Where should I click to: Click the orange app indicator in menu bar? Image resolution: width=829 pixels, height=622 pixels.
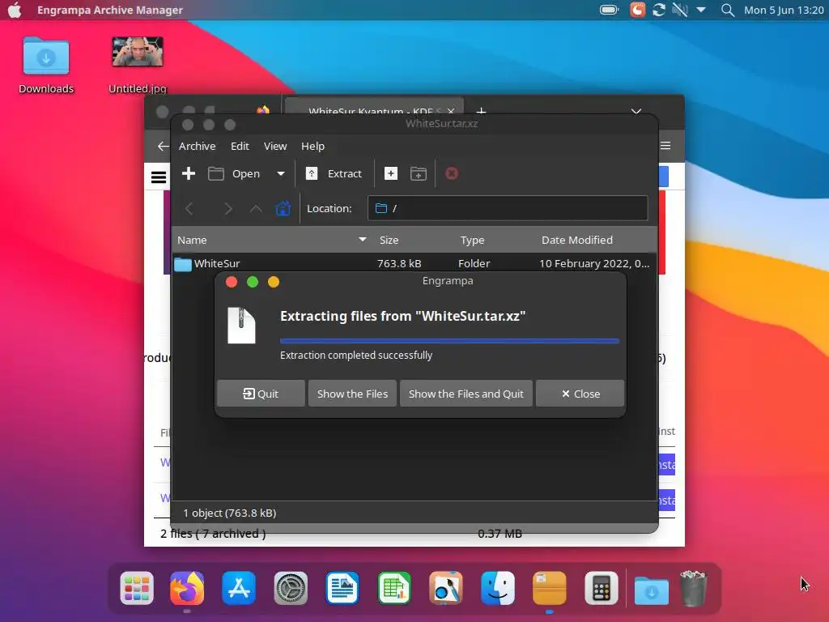coord(638,10)
